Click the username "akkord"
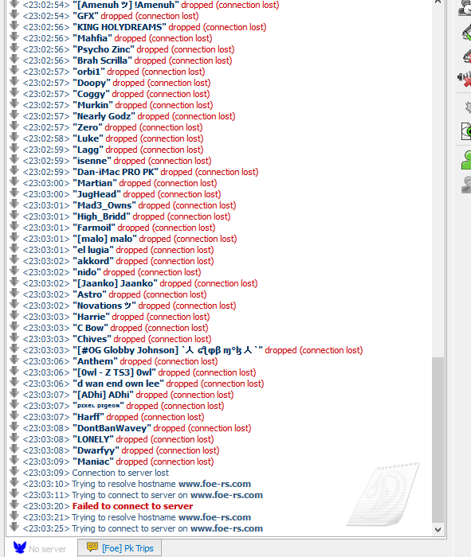471x557 pixels. [93, 261]
